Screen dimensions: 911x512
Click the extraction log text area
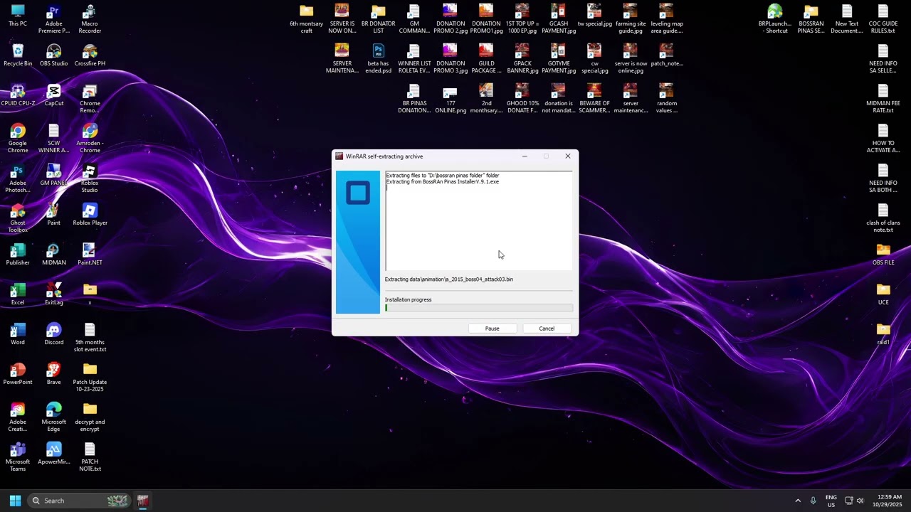tap(478, 220)
